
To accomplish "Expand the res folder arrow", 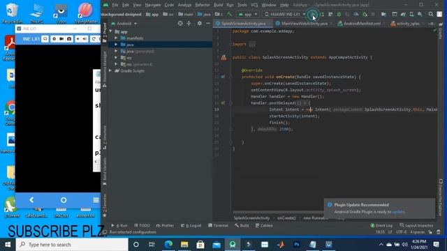I will click(x=116, y=58).
